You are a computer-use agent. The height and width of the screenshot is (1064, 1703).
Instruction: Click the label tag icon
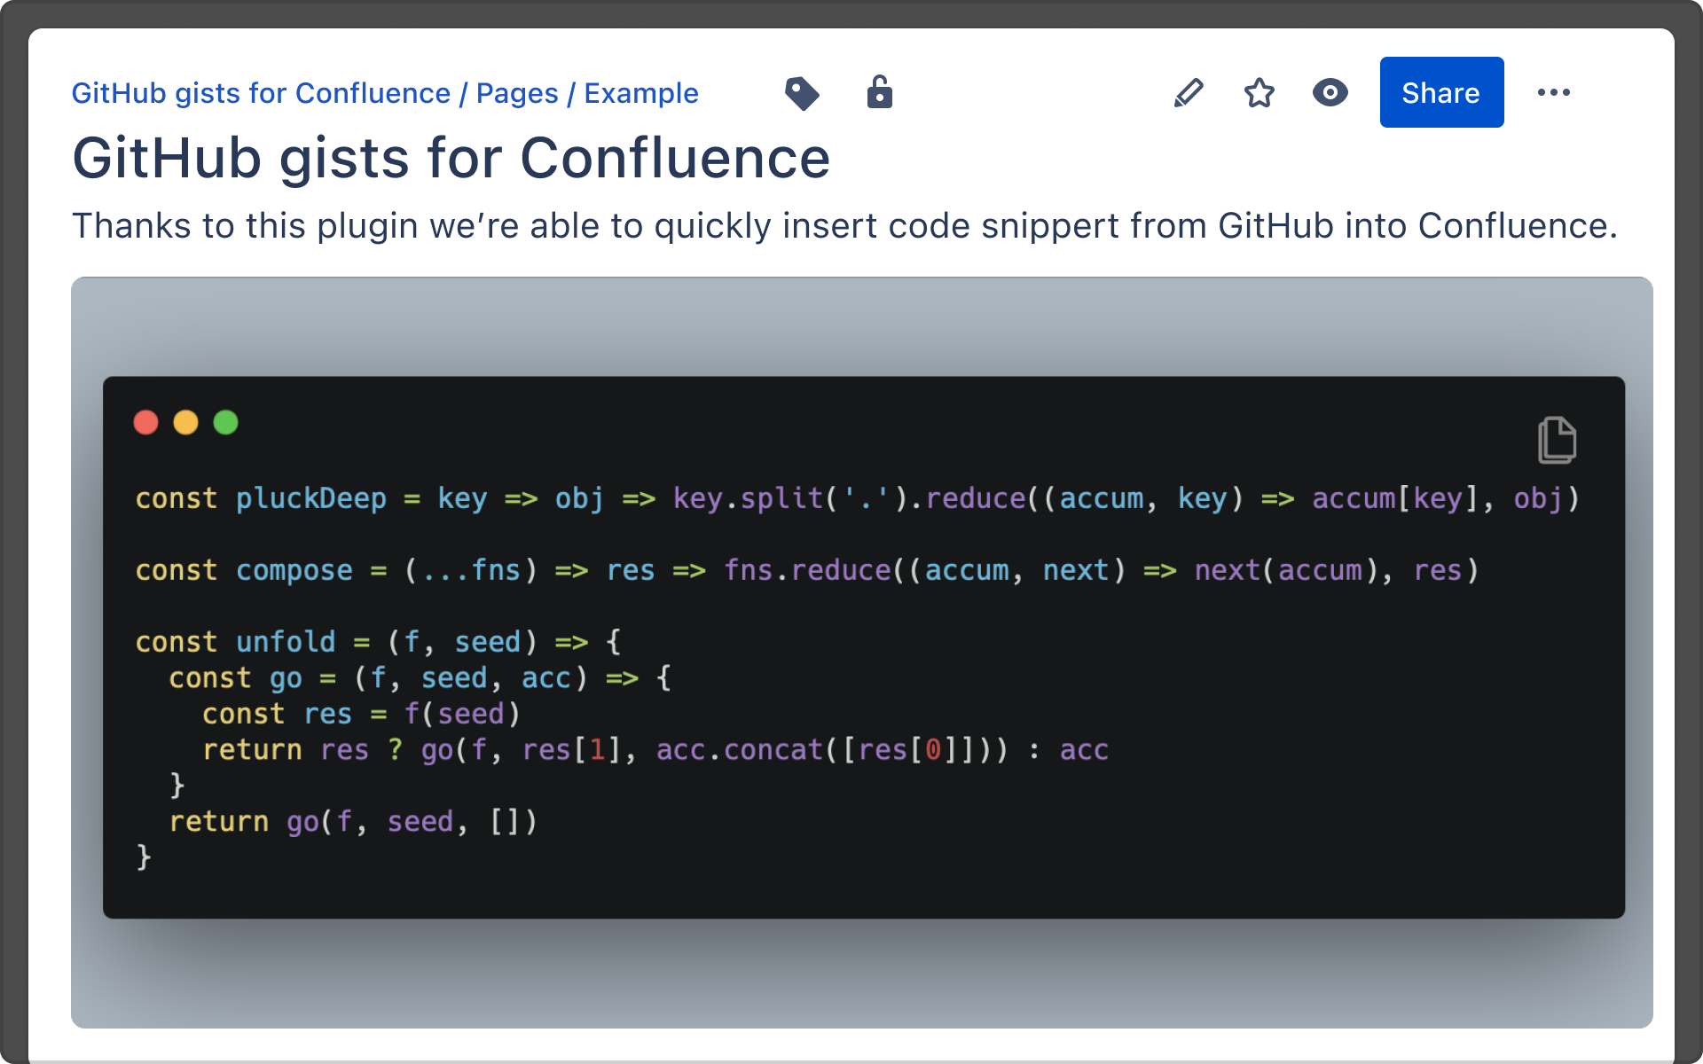click(801, 92)
